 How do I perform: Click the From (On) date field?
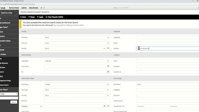point(75,66)
